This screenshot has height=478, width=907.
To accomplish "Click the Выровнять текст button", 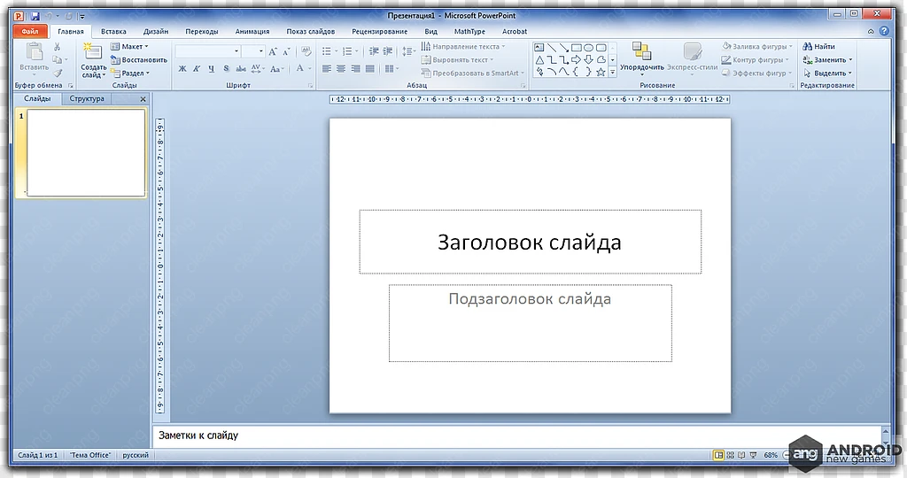I will (457, 60).
